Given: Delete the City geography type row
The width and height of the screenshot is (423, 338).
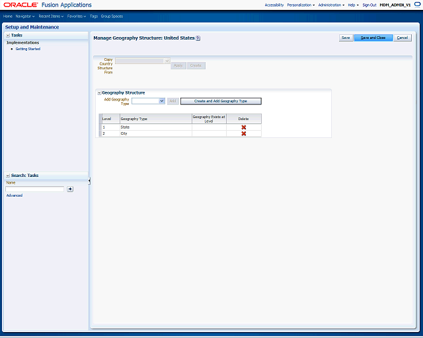Looking at the screenshot, I should (244, 134).
